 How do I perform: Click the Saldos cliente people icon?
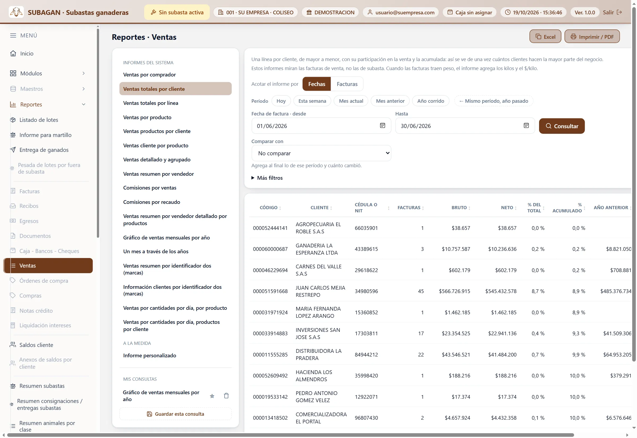(13, 345)
